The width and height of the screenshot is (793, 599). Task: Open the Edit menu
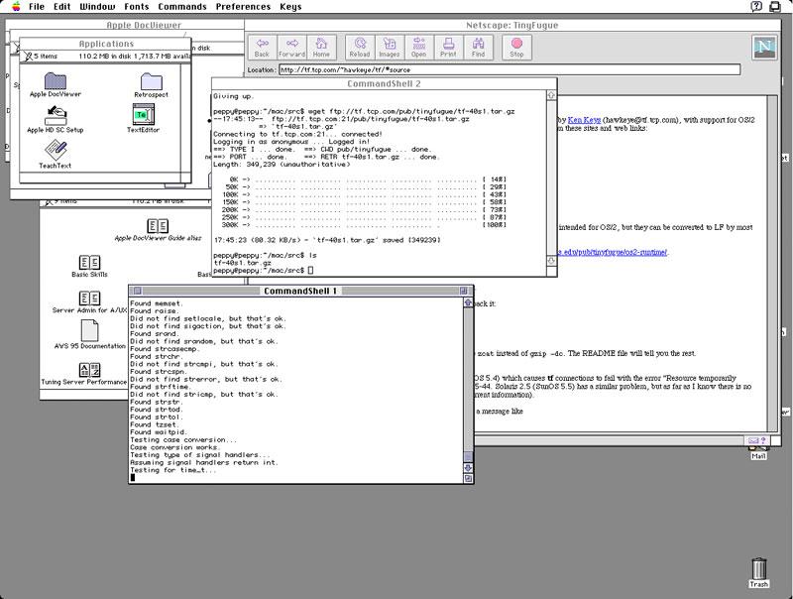(61, 7)
